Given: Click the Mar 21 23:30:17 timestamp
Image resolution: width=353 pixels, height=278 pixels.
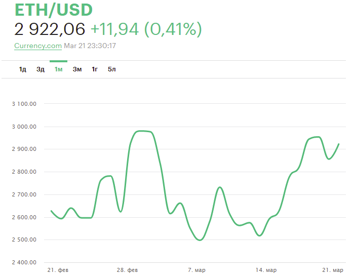Looking at the screenshot, I should click(x=90, y=46).
